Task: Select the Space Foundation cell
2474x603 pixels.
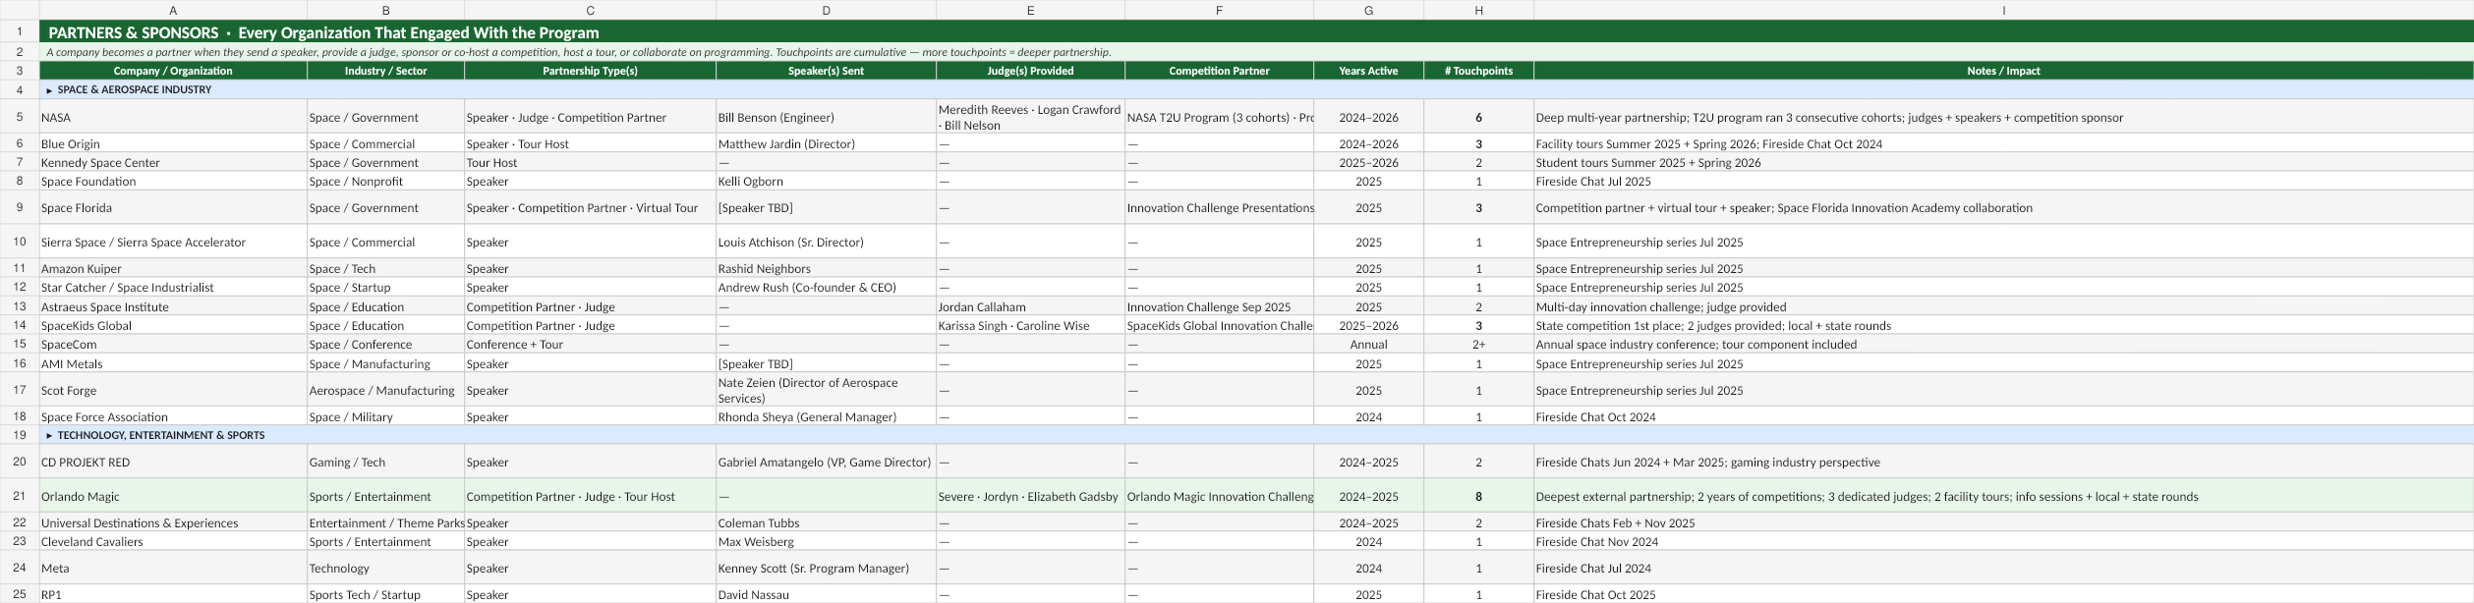Action: (x=173, y=181)
